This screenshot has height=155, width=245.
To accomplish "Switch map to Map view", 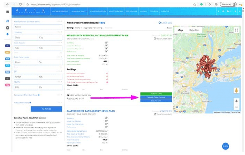I will [180, 30].
